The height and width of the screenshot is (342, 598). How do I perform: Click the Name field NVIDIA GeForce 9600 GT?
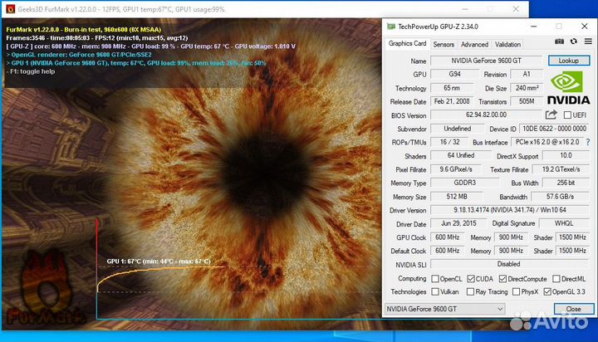coord(486,61)
